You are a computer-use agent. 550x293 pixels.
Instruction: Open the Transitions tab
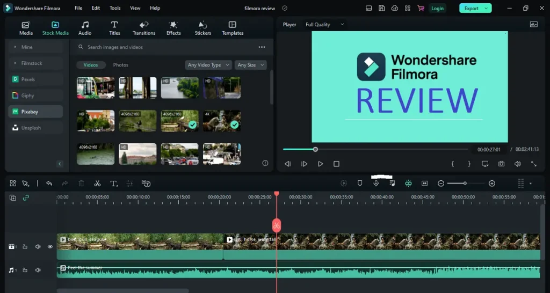144,28
